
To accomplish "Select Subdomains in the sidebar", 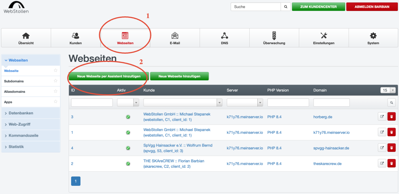I will (x=14, y=81).
